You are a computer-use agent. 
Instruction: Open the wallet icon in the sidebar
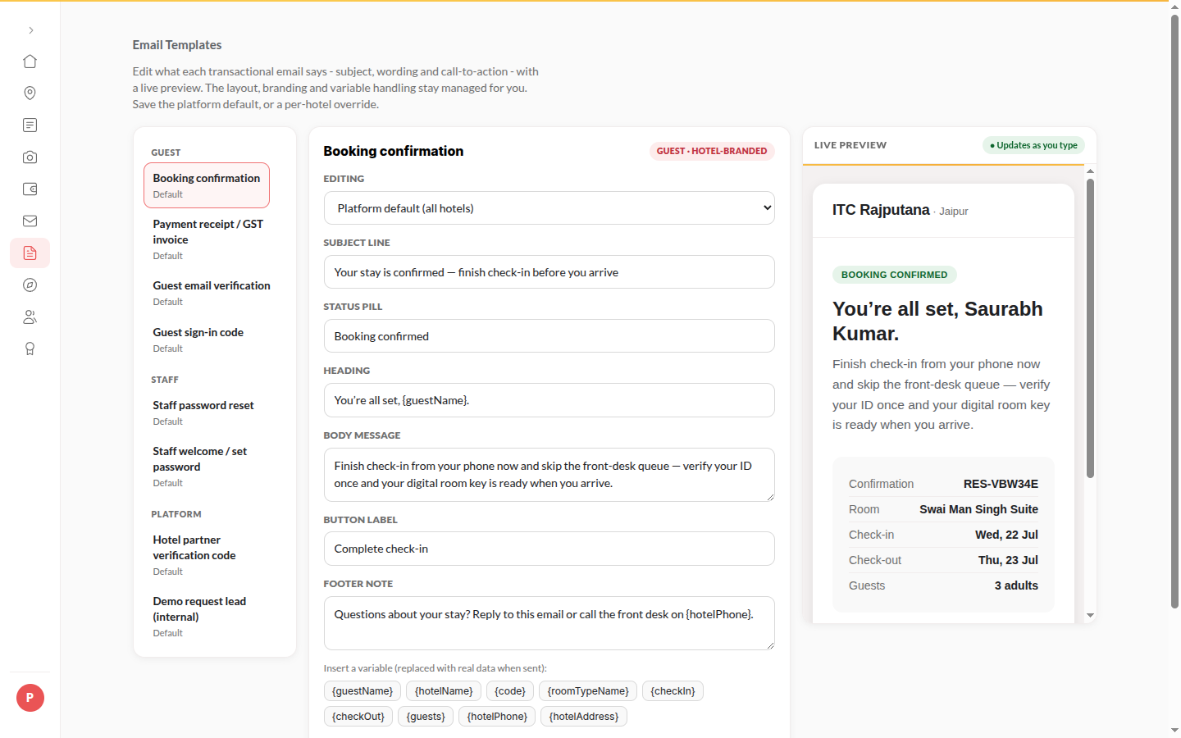click(30, 189)
